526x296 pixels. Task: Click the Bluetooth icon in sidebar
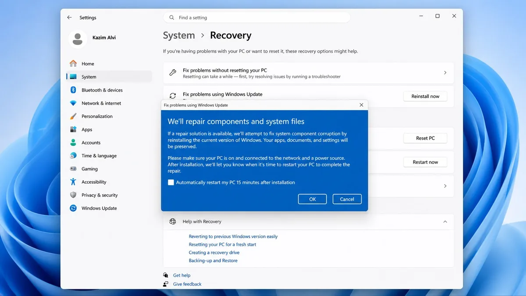73,90
